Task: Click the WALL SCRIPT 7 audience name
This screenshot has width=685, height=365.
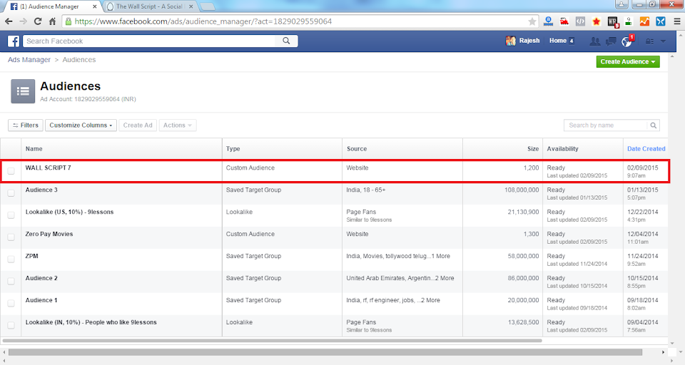Action: pos(48,168)
